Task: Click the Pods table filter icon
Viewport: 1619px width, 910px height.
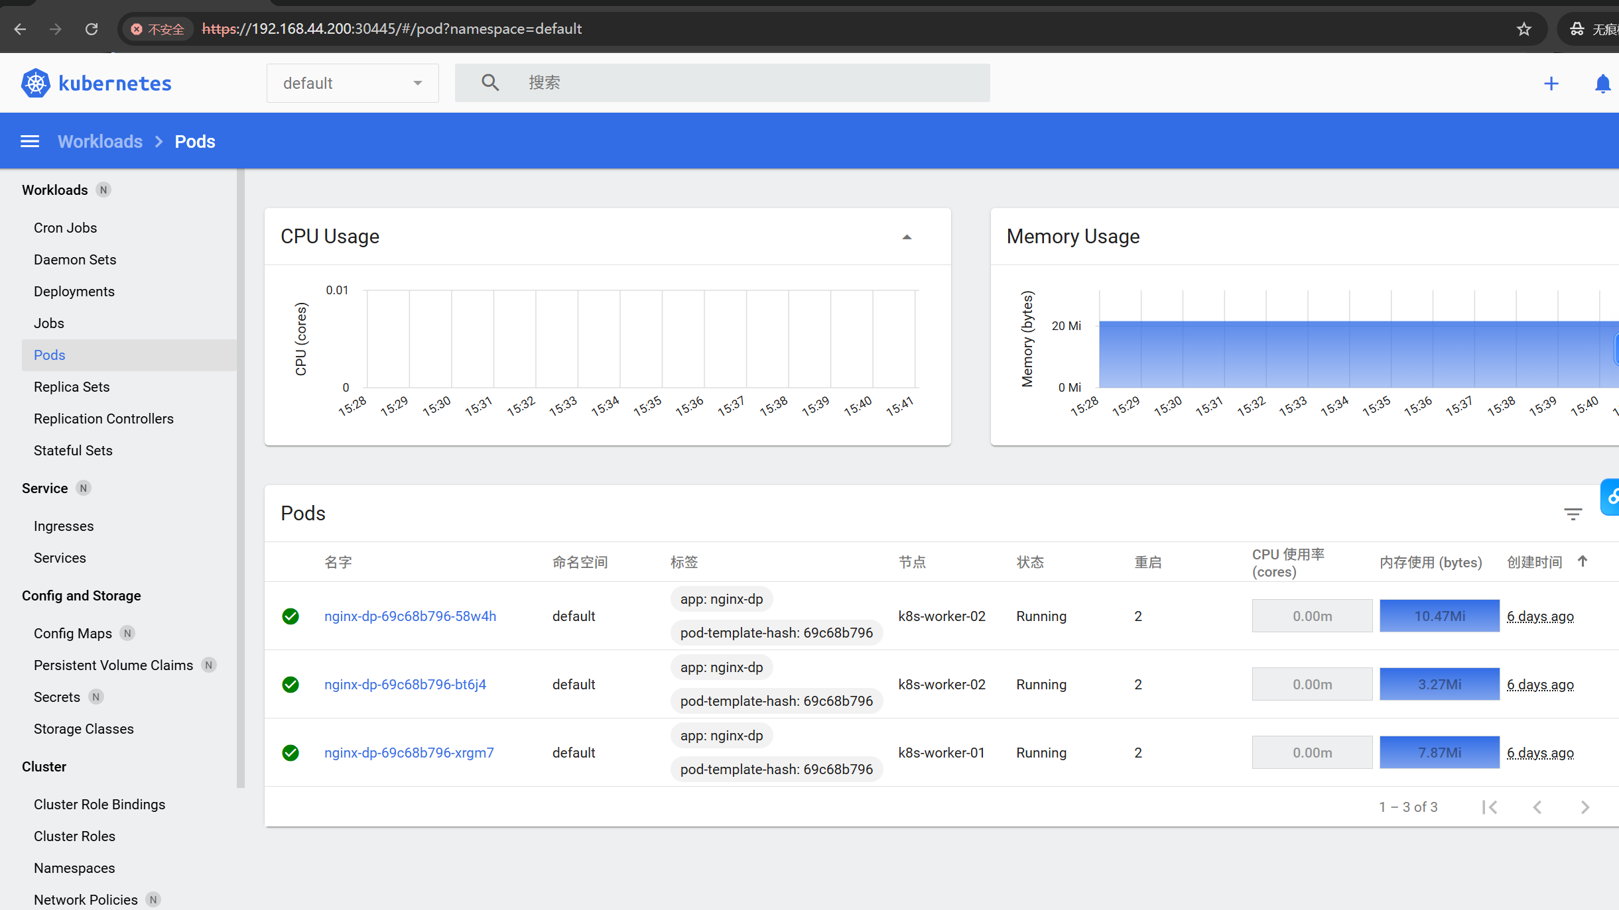Action: pyautogui.click(x=1573, y=514)
